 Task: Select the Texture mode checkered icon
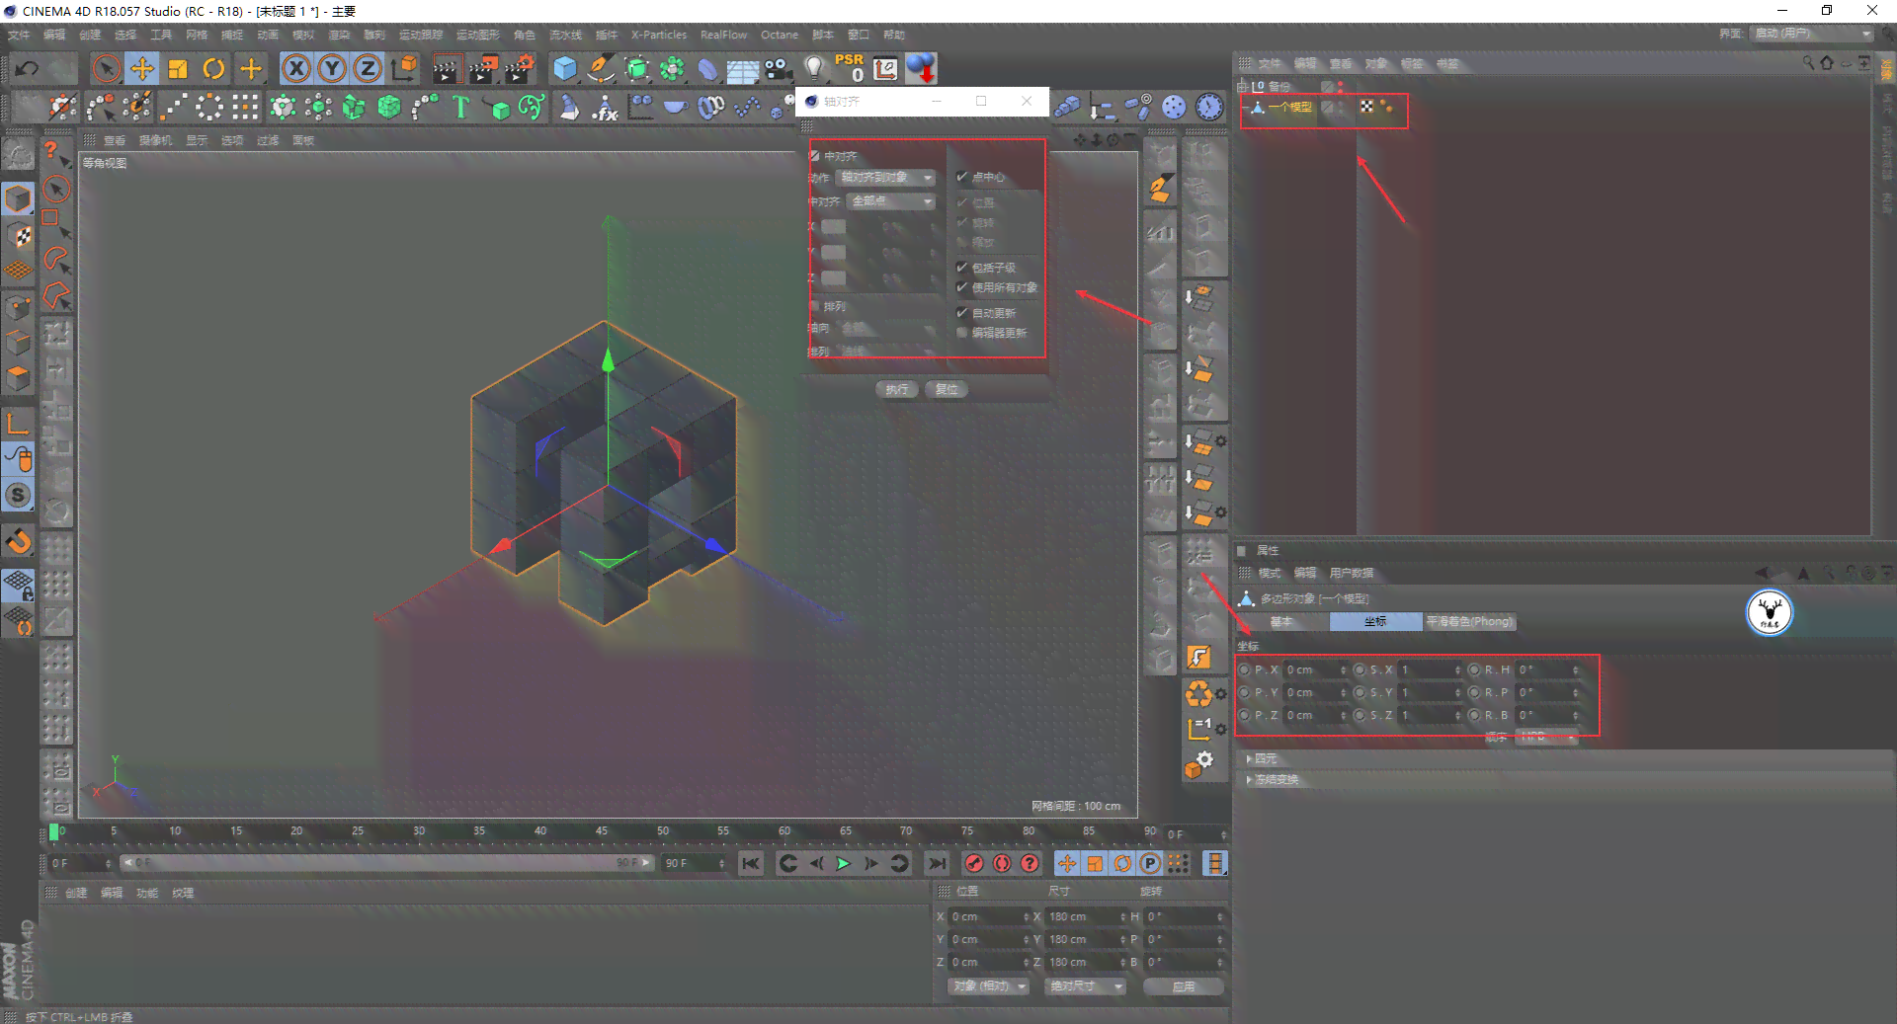[x=18, y=235]
